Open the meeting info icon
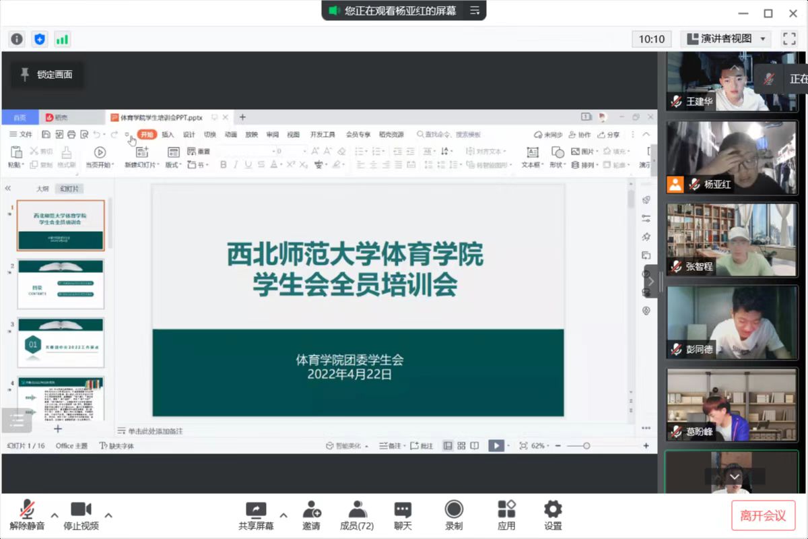 [x=17, y=39]
